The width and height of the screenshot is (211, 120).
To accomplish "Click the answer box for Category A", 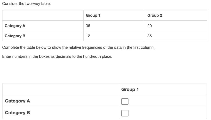I will coord(125,101).
